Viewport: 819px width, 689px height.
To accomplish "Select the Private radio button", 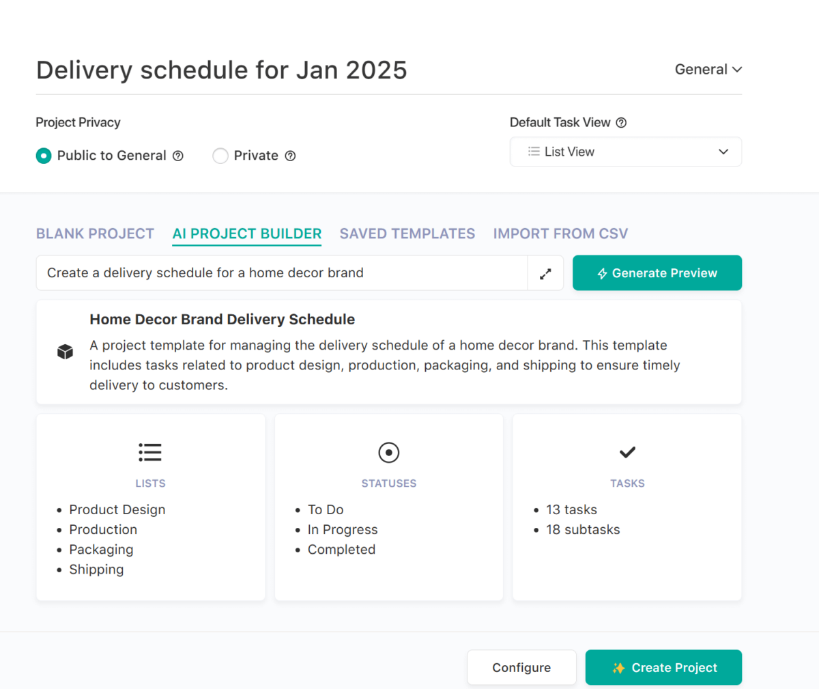I will coord(220,156).
